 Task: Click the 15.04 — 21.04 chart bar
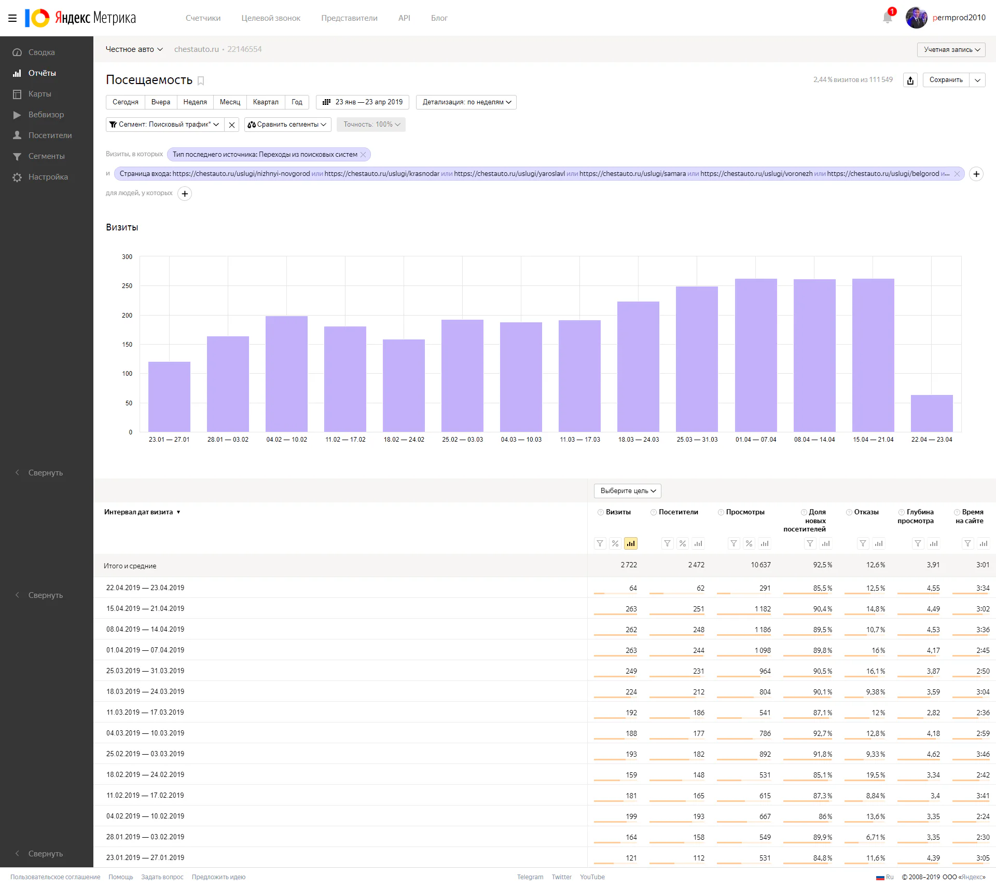click(x=873, y=355)
